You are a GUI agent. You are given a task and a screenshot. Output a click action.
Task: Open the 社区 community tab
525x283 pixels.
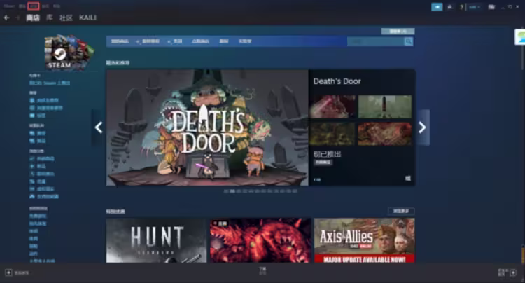point(66,18)
